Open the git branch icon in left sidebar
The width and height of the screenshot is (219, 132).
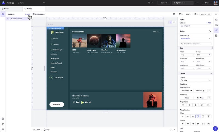point(3,124)
